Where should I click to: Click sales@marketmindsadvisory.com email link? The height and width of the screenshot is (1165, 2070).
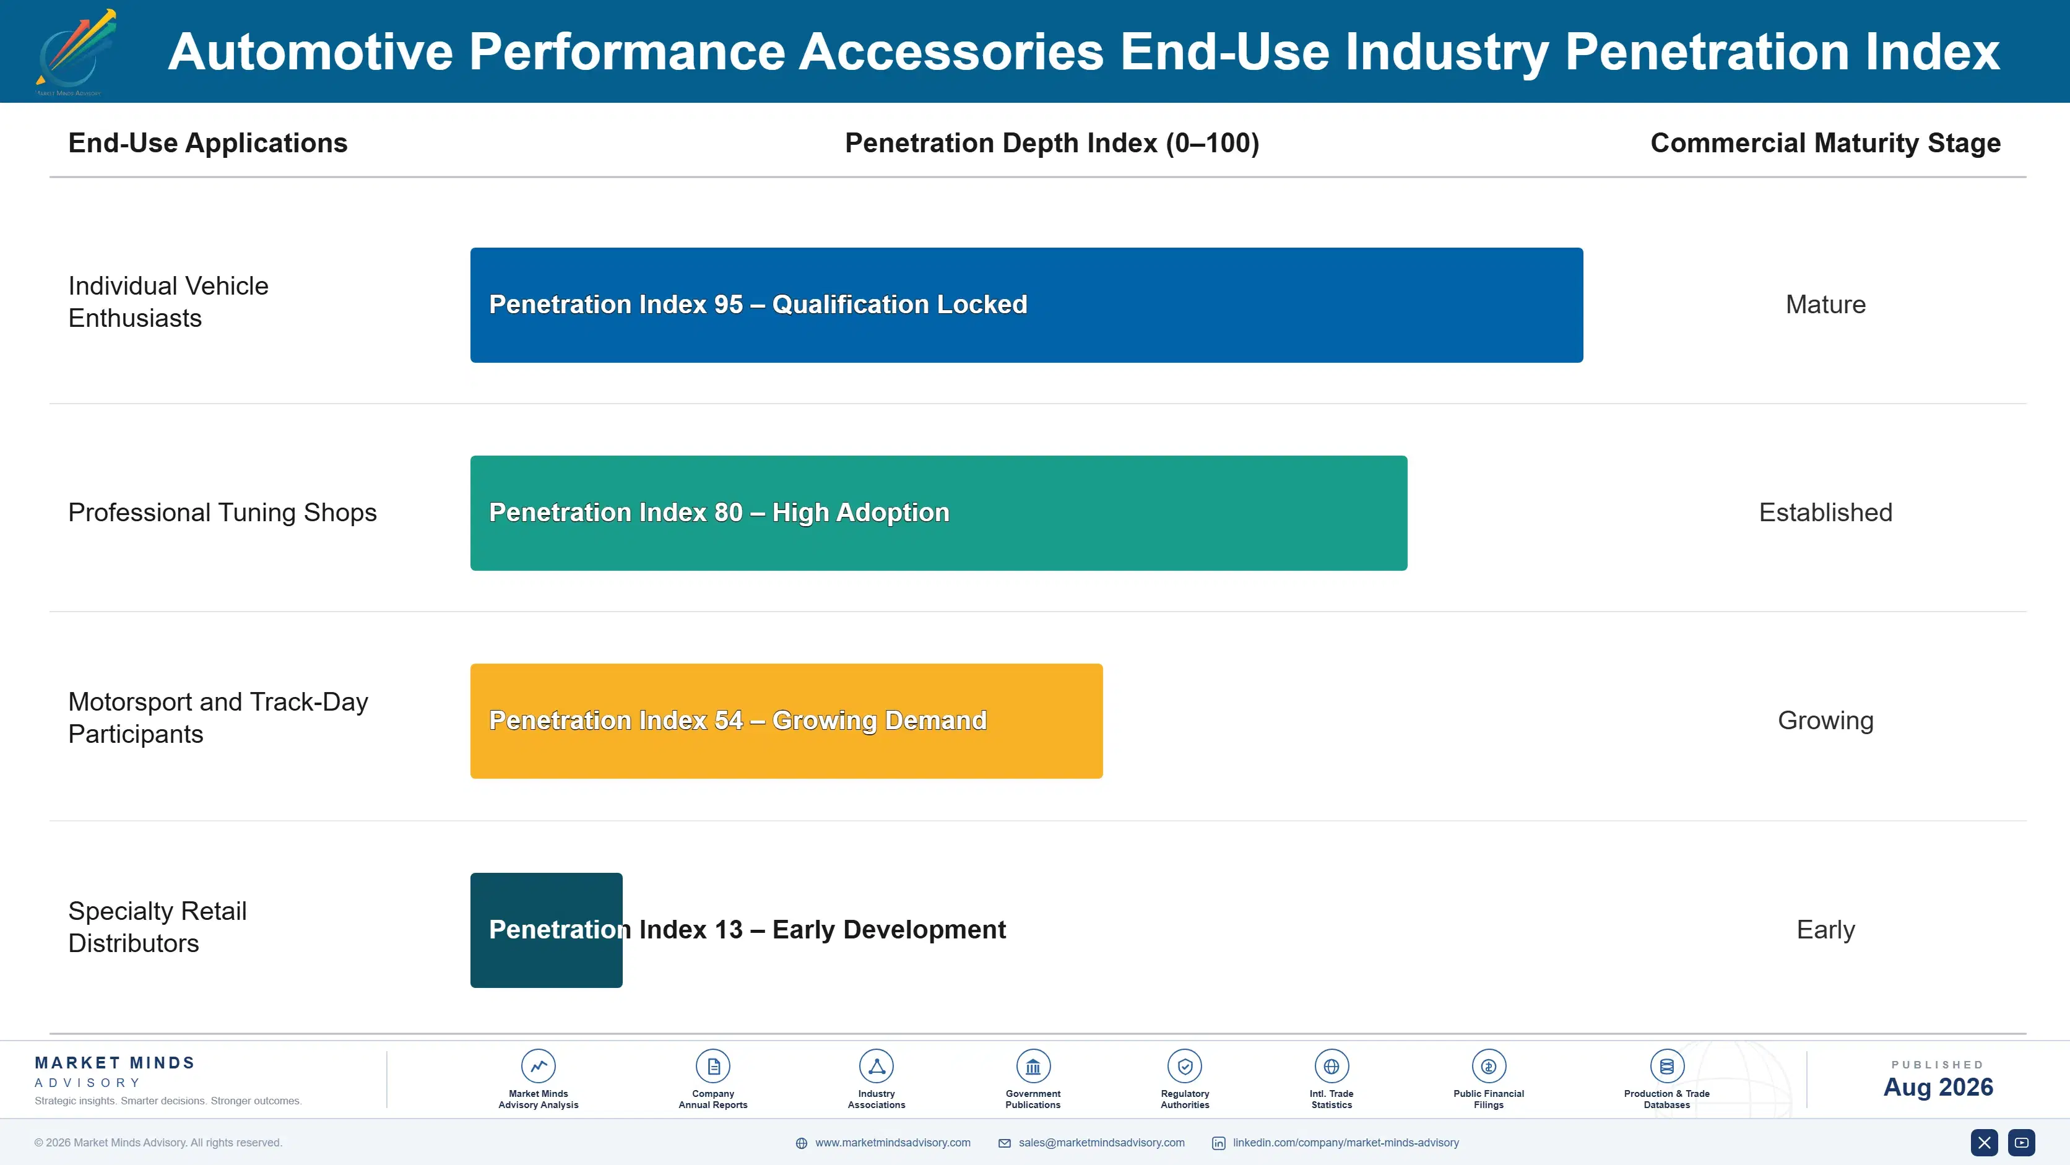click(x=1102, y=1143)
